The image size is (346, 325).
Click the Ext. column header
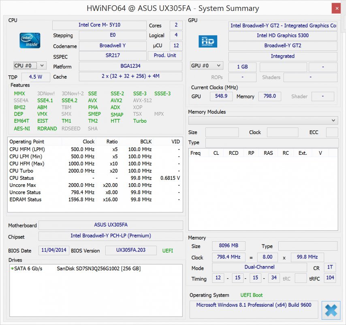[303, 153]
